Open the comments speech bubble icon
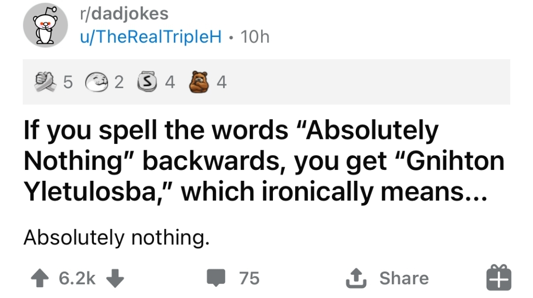Screen dimensions: 533x298 (215, 279)
